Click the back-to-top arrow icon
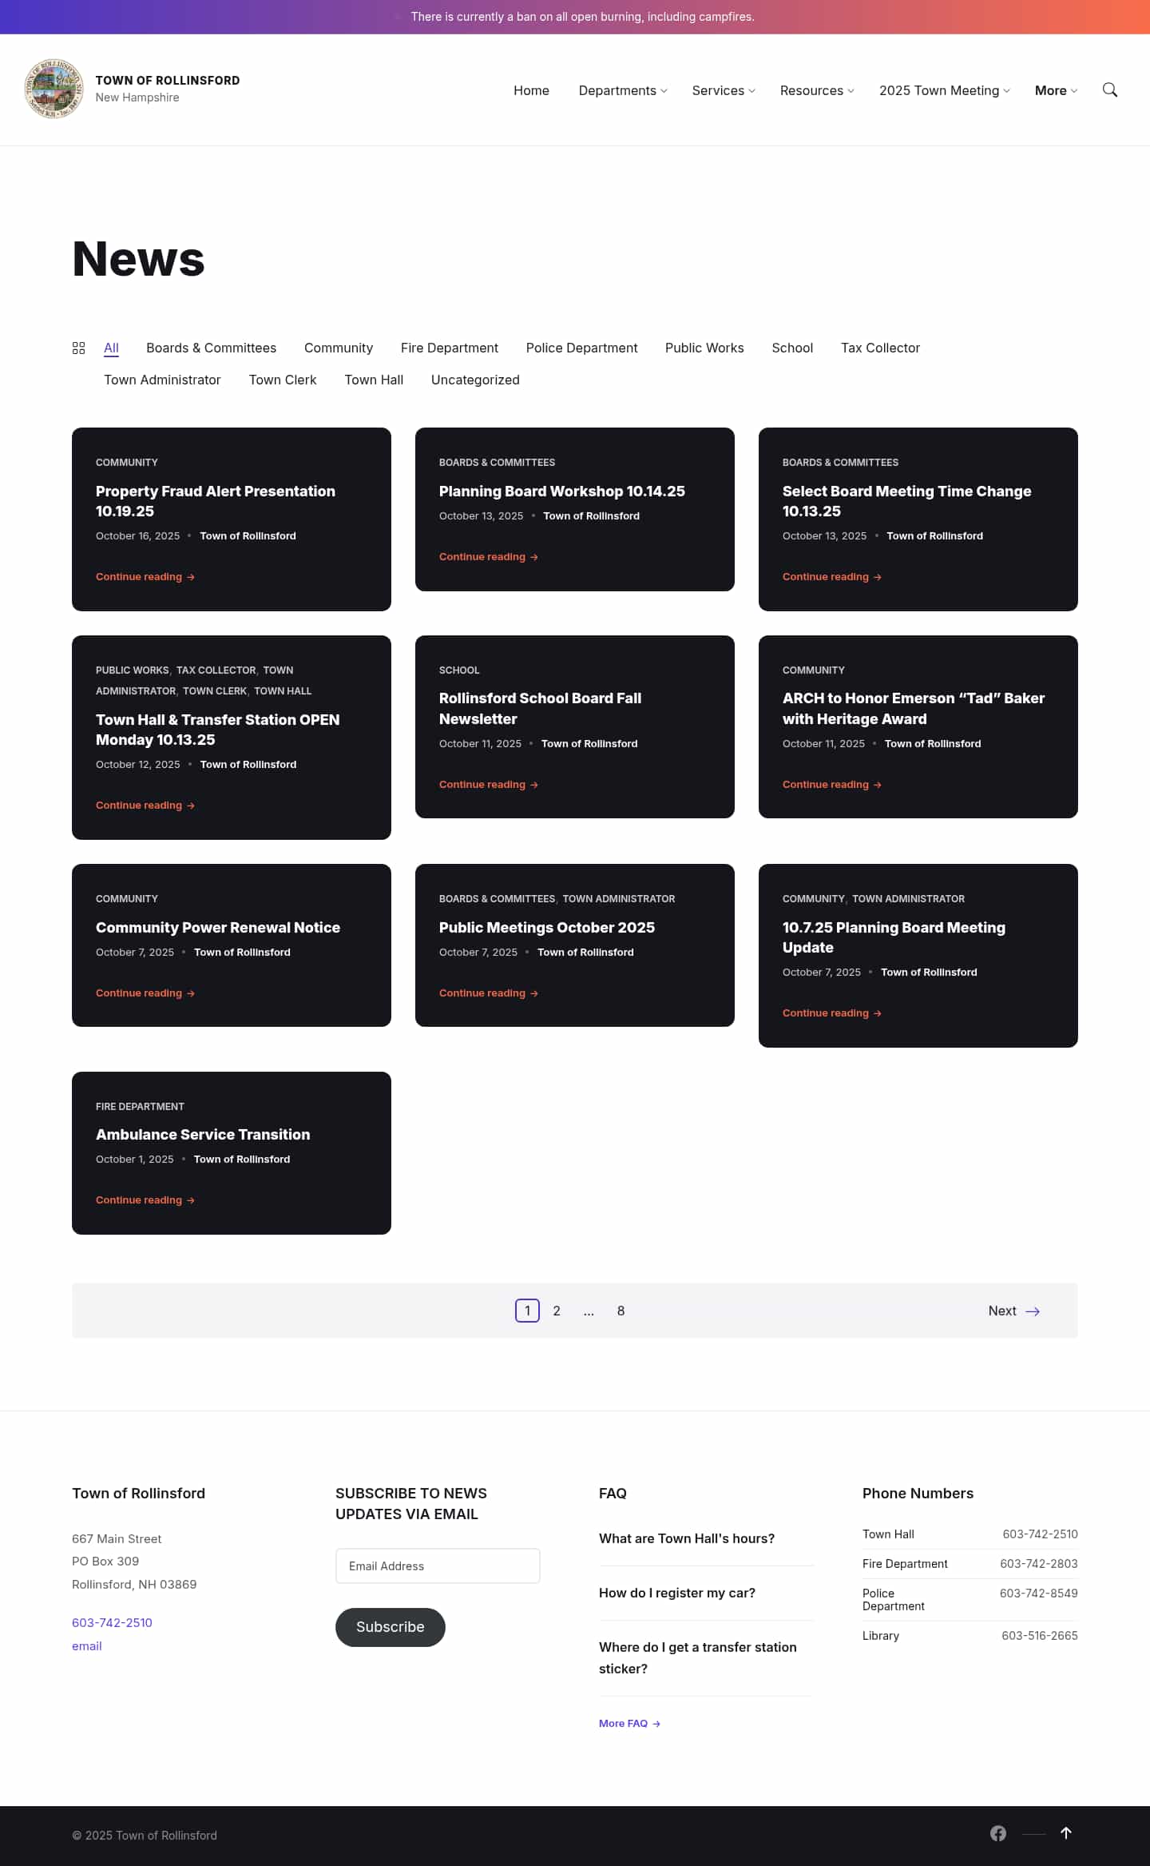Screen dimensions: 1150x1866 (x=1065, y=1833)
